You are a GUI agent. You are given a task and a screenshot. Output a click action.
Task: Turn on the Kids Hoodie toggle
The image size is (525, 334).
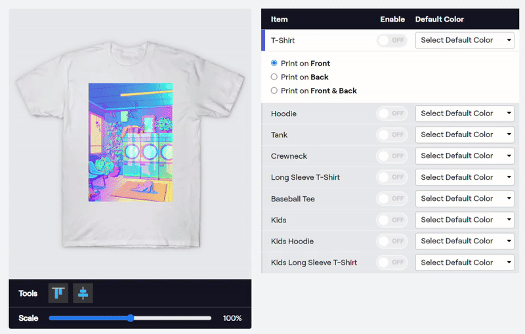[392, 241]
